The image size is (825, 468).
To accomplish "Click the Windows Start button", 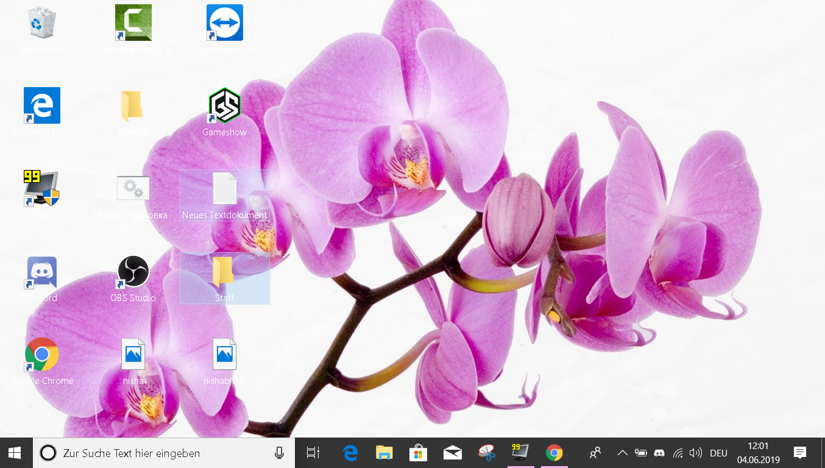I will click(x=15, y=453).
